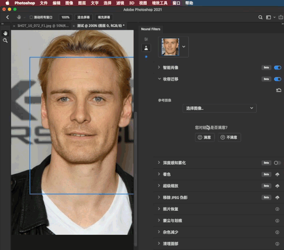Image resolution: width=284 pixels, height=250 pixels.
Task: Select the Zoom magnifier tool
Action: tap(5, 40)
